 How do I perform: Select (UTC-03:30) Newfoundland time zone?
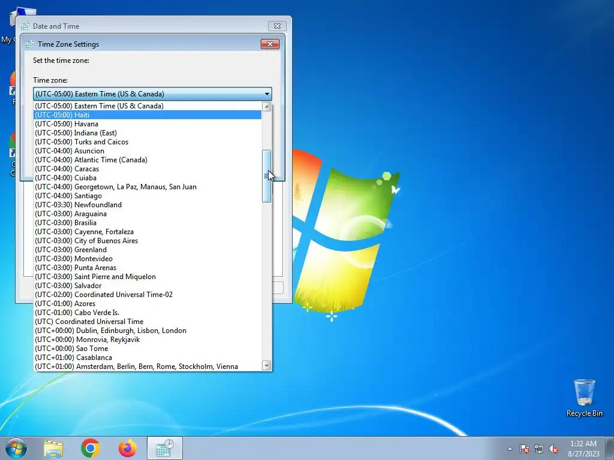148,205
